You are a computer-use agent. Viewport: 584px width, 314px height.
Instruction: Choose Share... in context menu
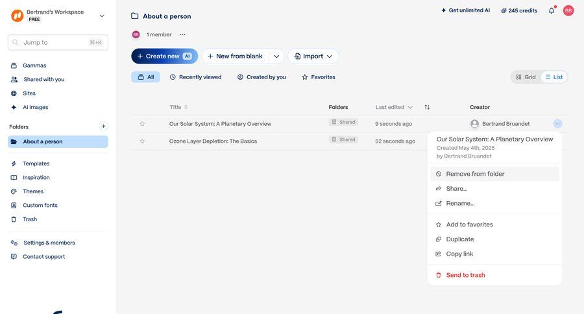coord(494,189)
